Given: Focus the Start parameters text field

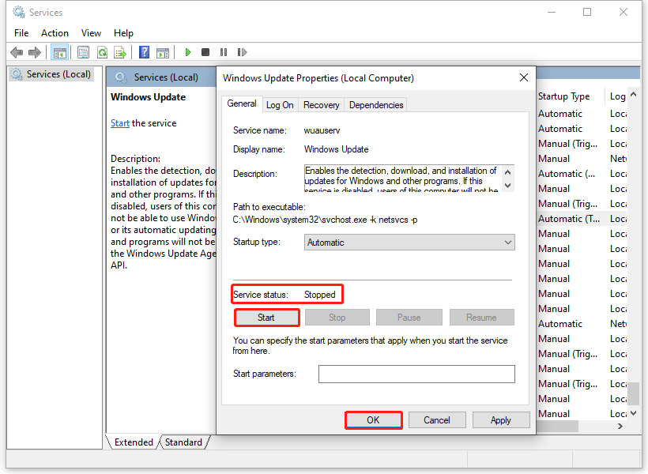Looking at the screenshot, I should [x=416, y=374].
